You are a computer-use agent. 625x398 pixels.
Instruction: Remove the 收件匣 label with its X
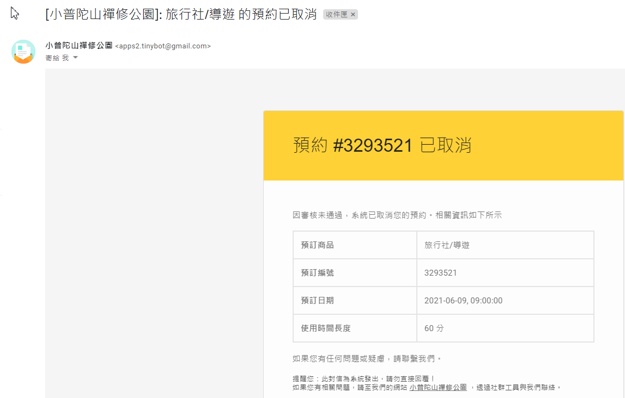click(x=353, y=15)
